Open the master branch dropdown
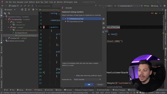 coord(14,6)
